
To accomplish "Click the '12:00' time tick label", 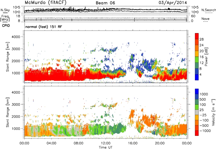I will coord(106,143).
